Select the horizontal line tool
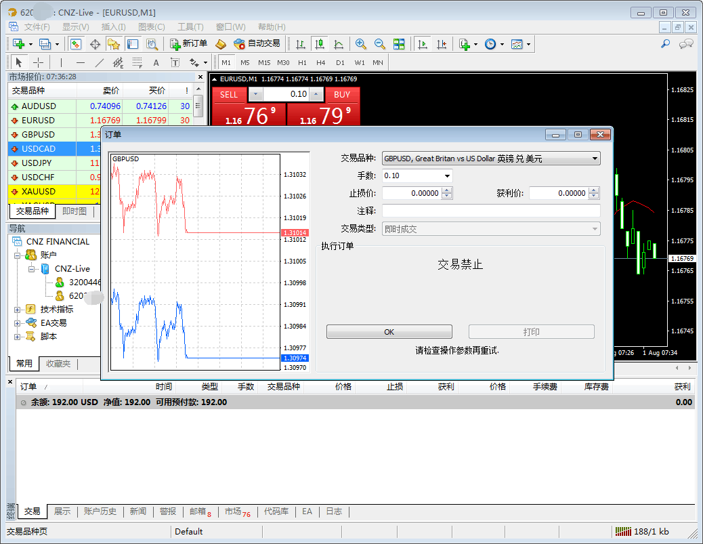The height and width of the screenshot is (544, 703). (x=80, y=62)
